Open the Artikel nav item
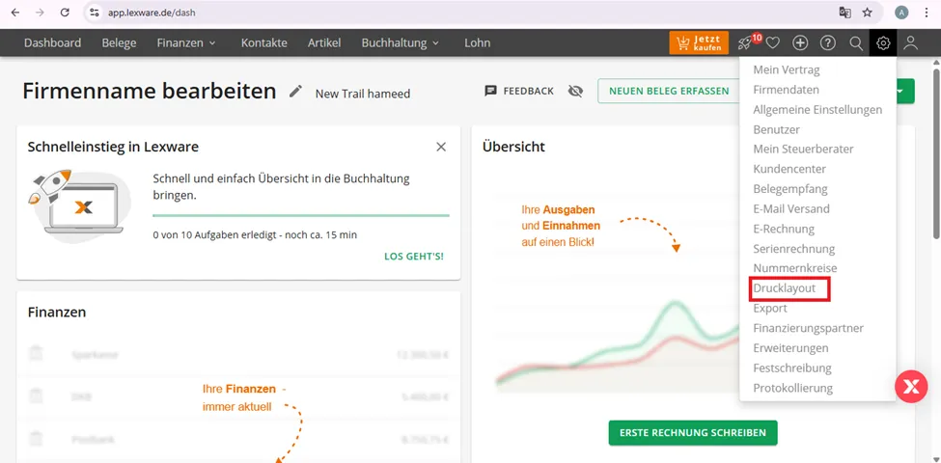 pyautogui.click(x=324, y=43)
